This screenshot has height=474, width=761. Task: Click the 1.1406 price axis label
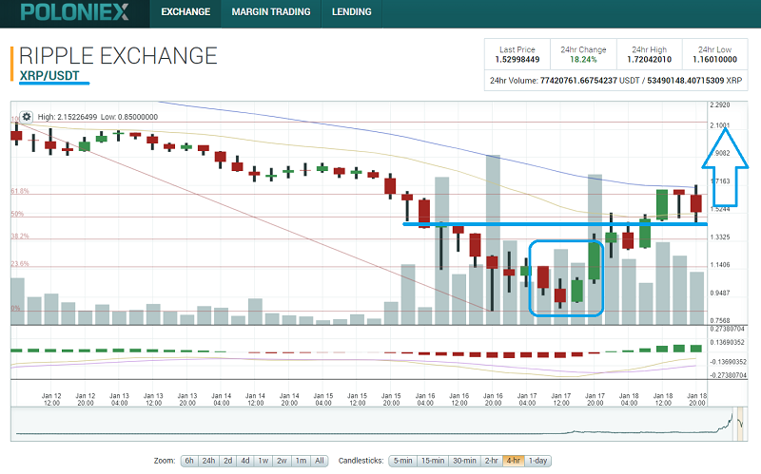pyautogui.click(x=720, y=265)
